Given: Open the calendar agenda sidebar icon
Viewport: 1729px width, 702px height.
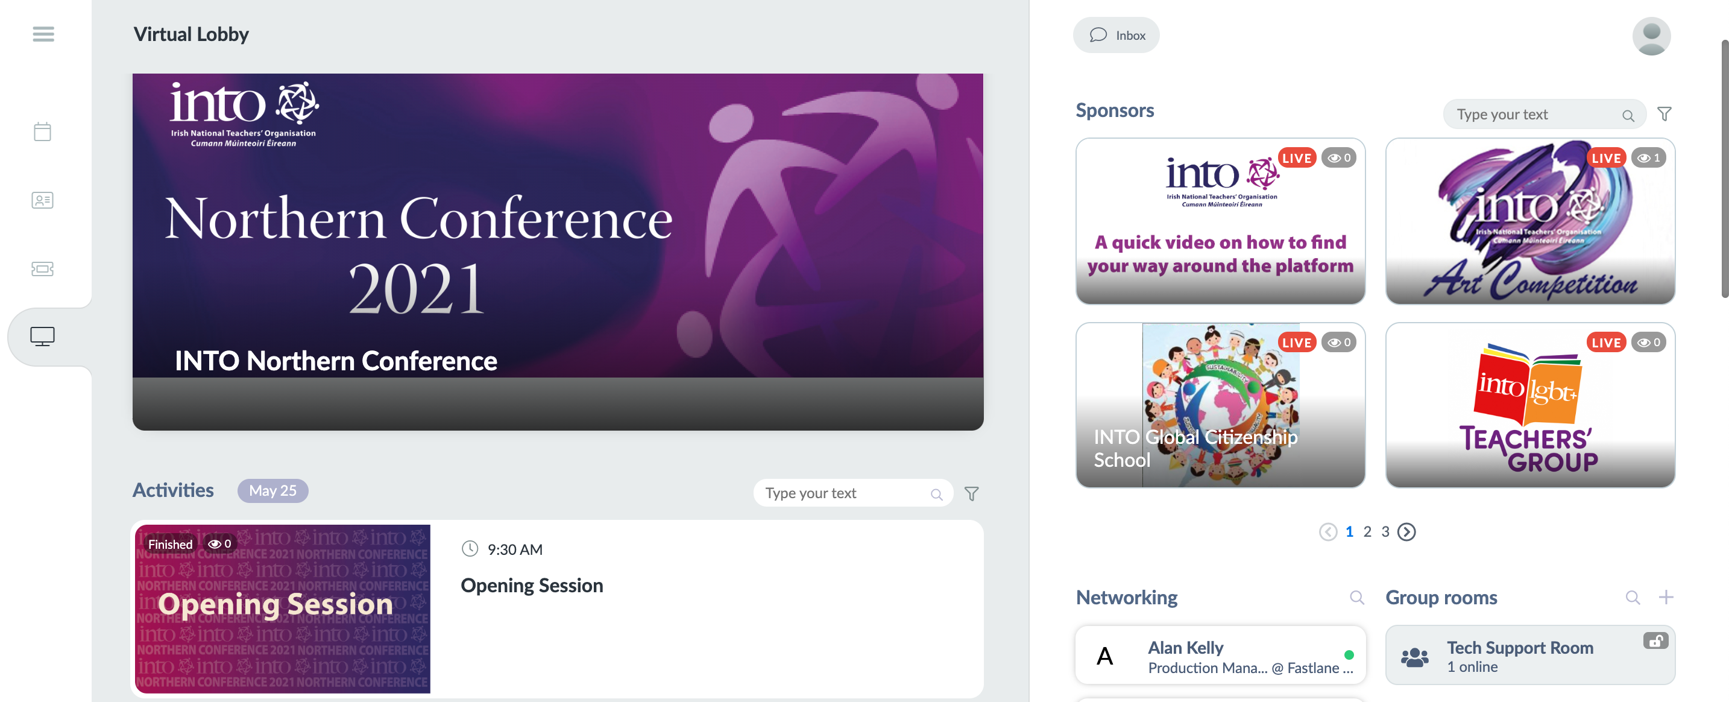Looking at the screenshot, I should coord(42,131).
